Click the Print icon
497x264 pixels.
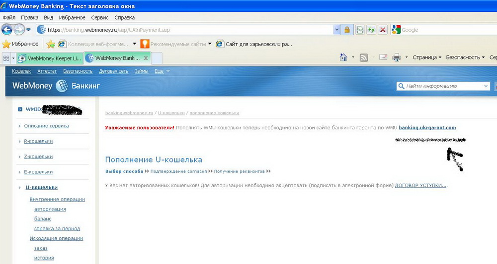click(397, 57)
